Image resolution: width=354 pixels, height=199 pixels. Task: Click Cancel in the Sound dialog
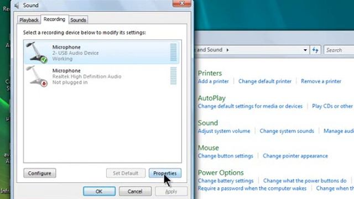(135, 191)
